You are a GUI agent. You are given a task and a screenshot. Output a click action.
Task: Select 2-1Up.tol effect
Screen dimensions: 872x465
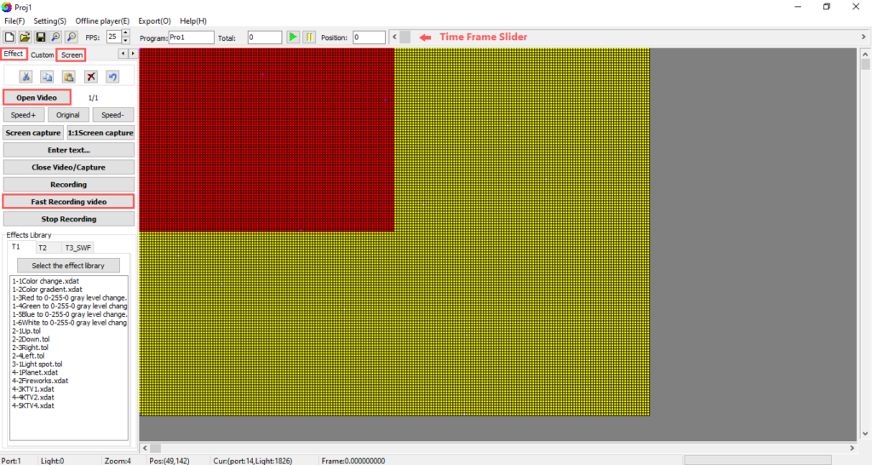26,331
